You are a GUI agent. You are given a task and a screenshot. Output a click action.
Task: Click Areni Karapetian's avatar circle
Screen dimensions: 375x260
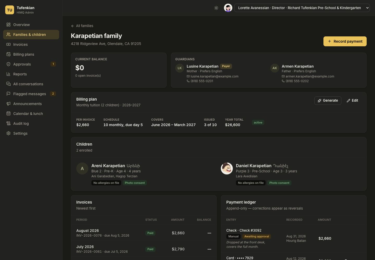82,168
